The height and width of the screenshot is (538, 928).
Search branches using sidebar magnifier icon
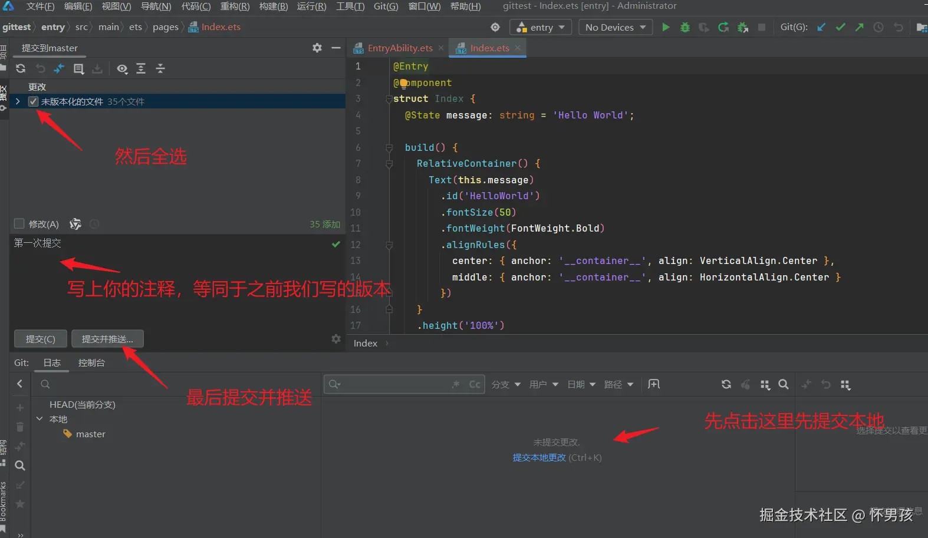[x=20, y=466]
